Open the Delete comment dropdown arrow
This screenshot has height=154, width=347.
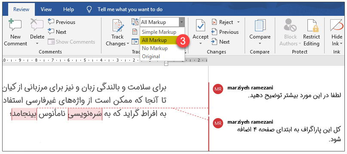click(x=37, y=43)
